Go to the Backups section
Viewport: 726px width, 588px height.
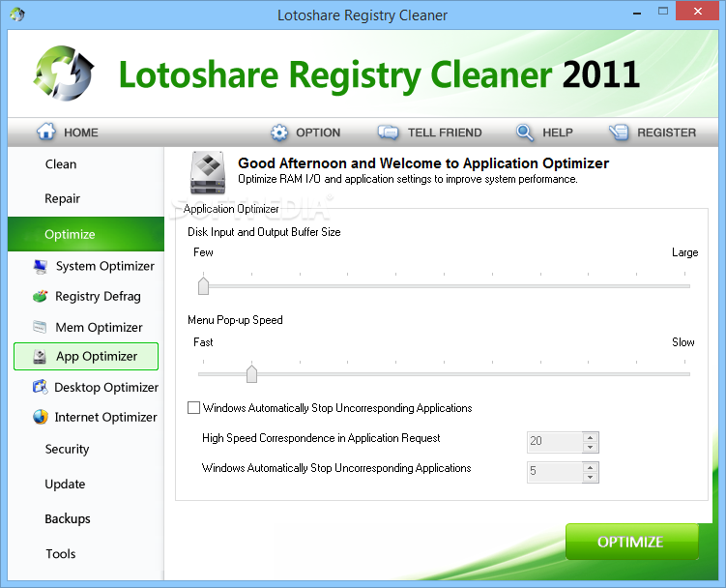tap(68, 518)
